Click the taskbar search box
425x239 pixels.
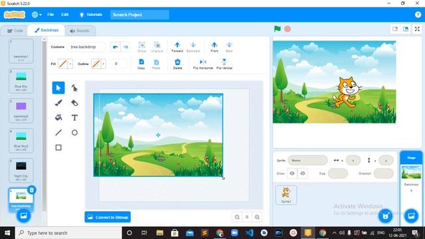pos(68,233)
